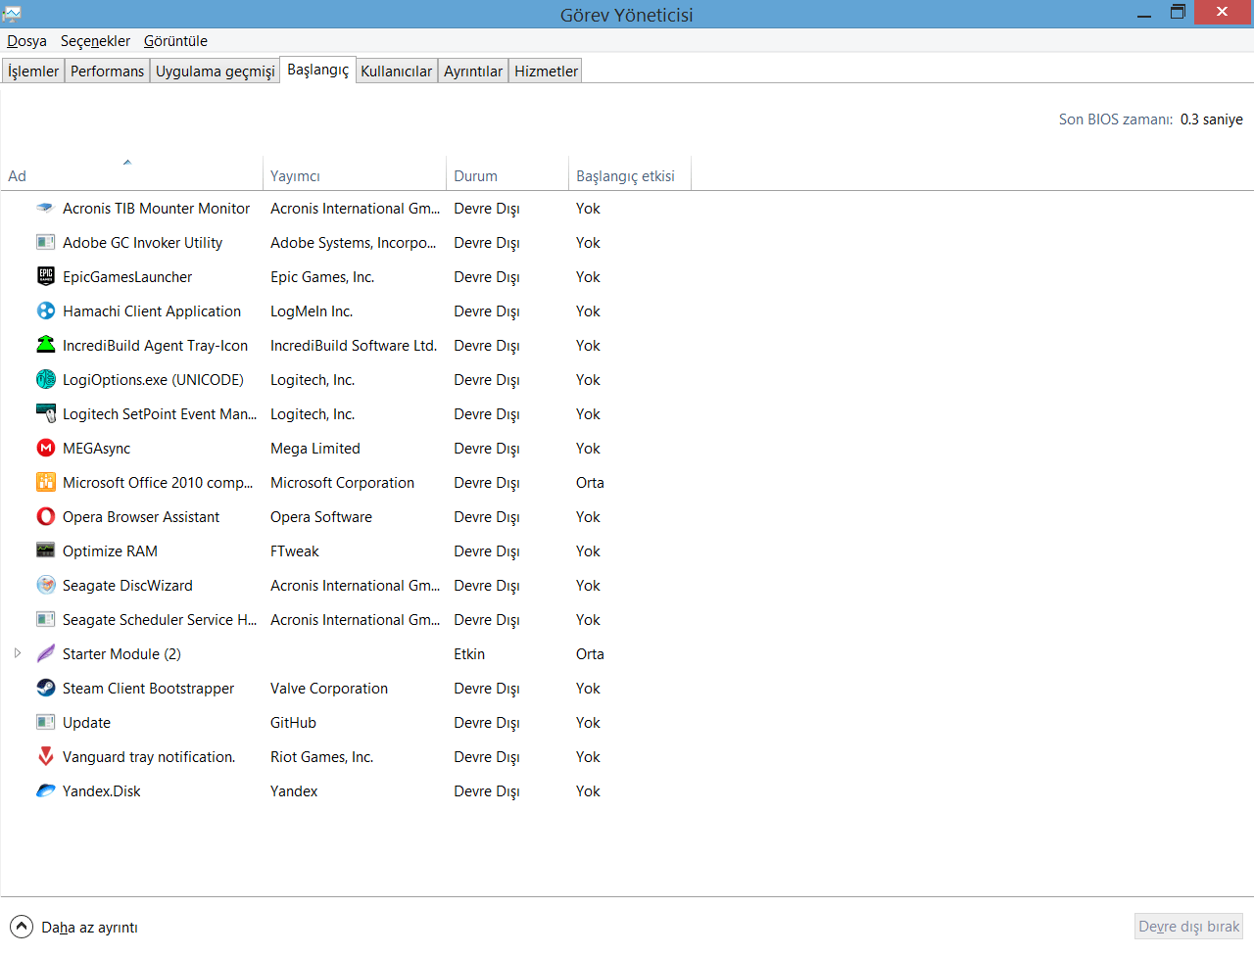Switch to the İşlemler tab
The image size is (1254, 956).
click(33, 72)
